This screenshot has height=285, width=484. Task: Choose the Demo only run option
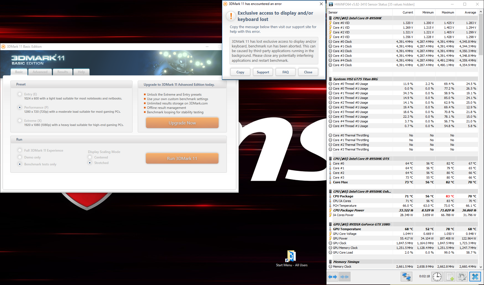pos(20,157)
